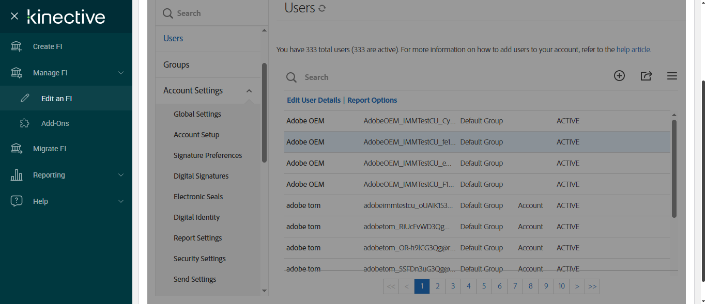The width and height of the screenshot is (706, 304).
Task: Open the users list hamburger menu
Action: pyautogui.click(x=672, y=76)
